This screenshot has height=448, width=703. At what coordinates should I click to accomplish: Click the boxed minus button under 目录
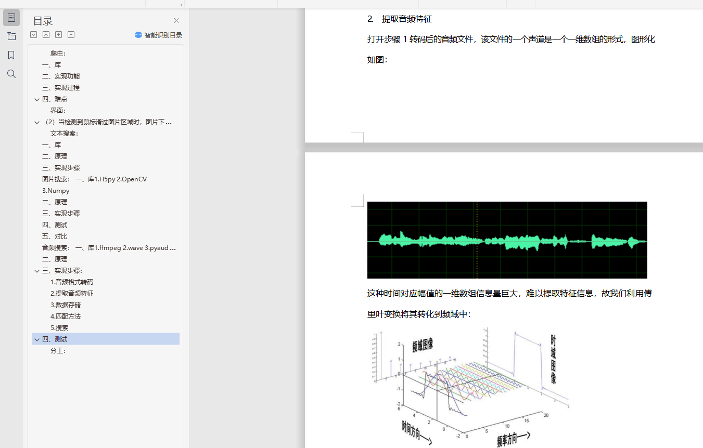click(x=71, y=35)
